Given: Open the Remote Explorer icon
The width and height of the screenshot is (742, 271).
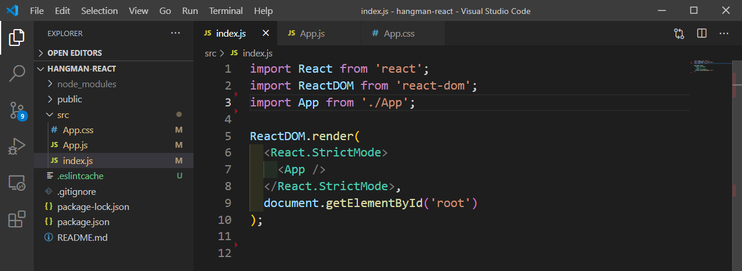Looking at the screenshot, I should pyautogui.click(x=16, y=183).
